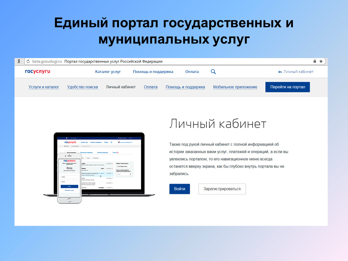Open the Удобство поиска section link
Viewport: 348px width, 261px height.
[x=82, y=87]
